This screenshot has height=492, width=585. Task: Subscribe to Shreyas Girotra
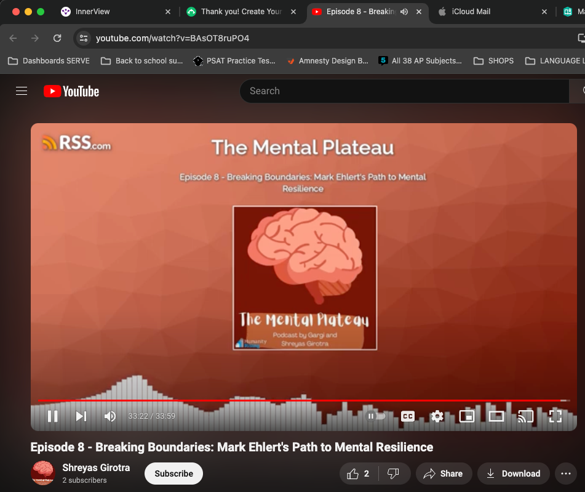pos(173,474)
